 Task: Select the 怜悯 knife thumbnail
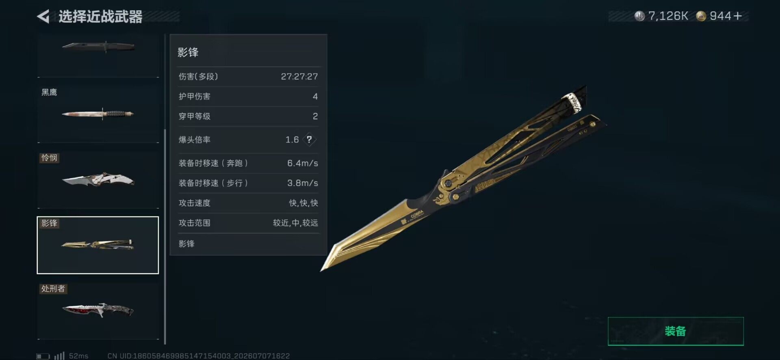(98, 179)
